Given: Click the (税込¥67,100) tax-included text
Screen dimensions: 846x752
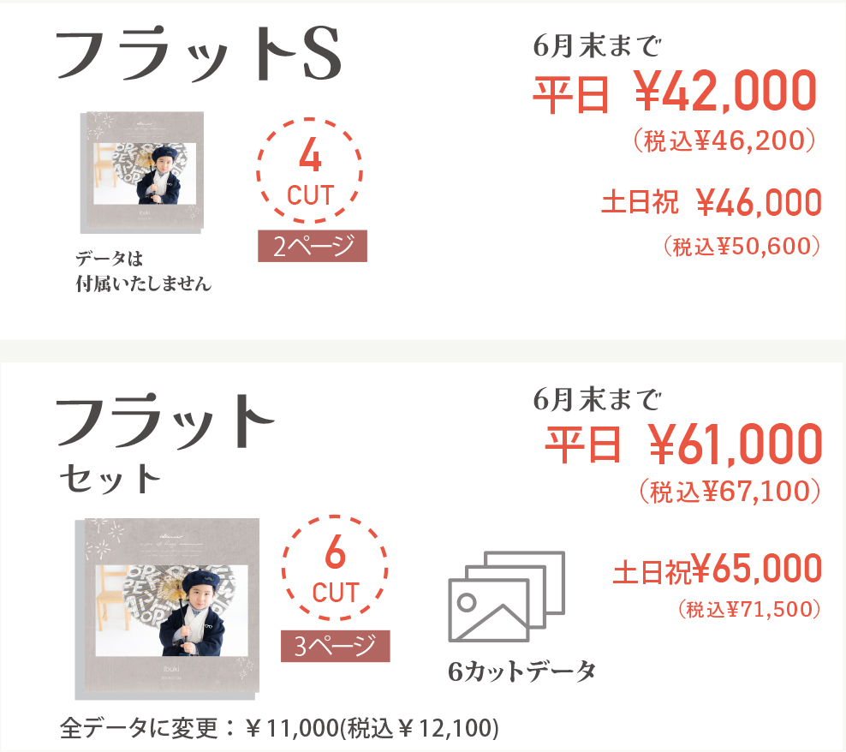Looking at the screenshot, I should (x=730, y=491).
